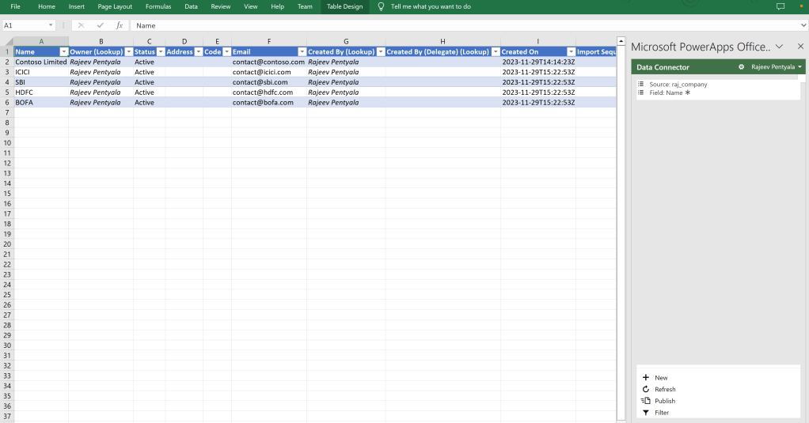Image resolution: width=809 pixels, height=423 pixels.
Task: Click the Insert Function fx icon
Action: [x=120, y=25]
